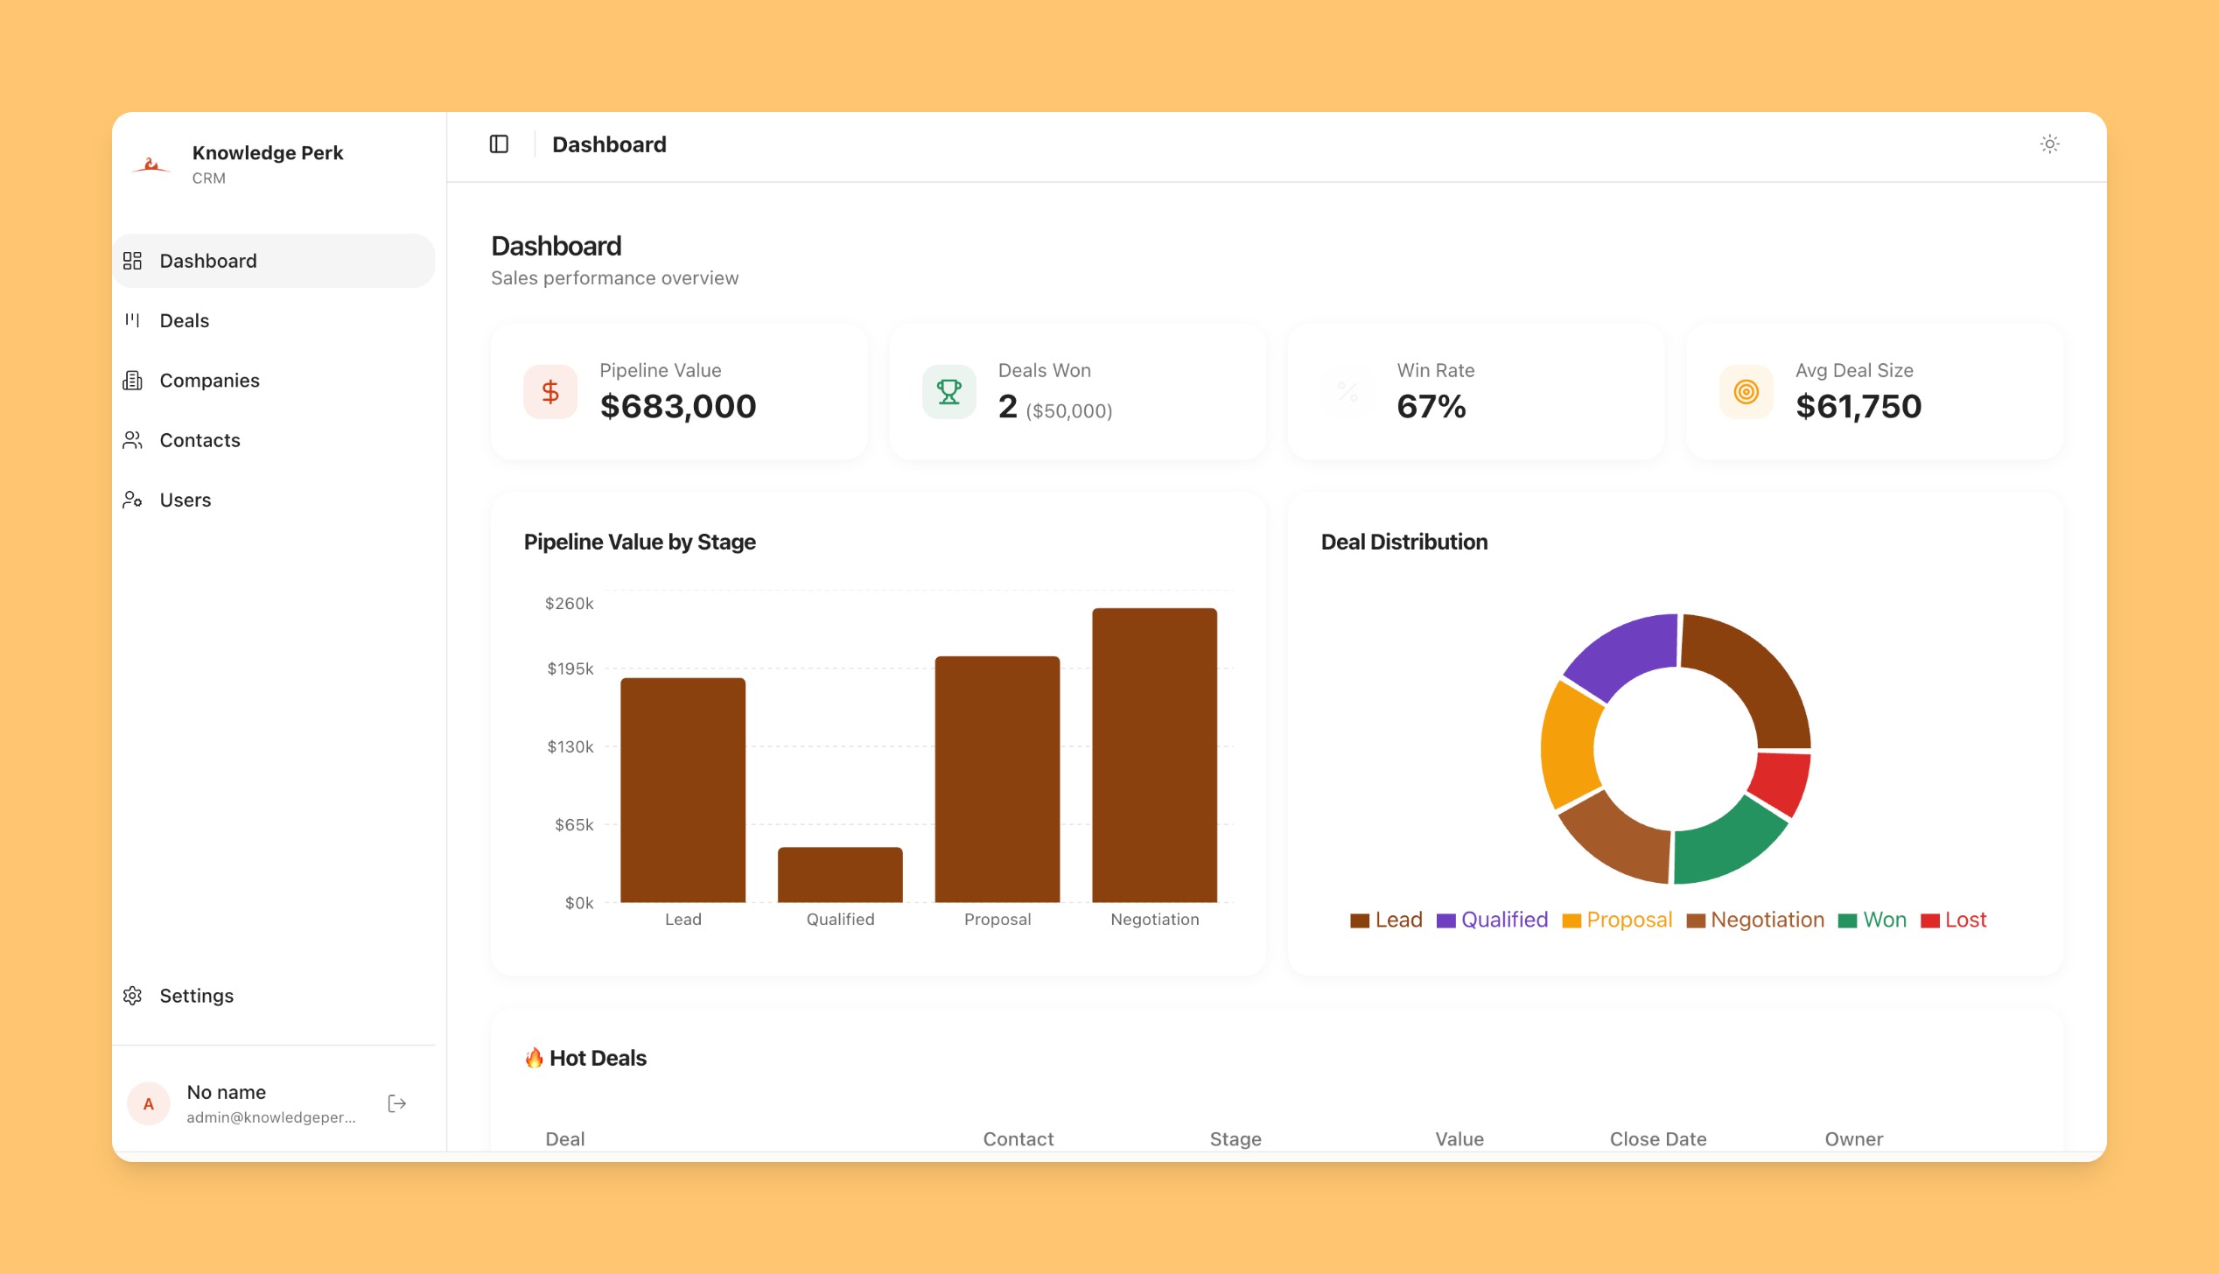Click the Settings gear icon
Screen dimensions: 2219x1274
pyautogui.click(x=133, y=996)
